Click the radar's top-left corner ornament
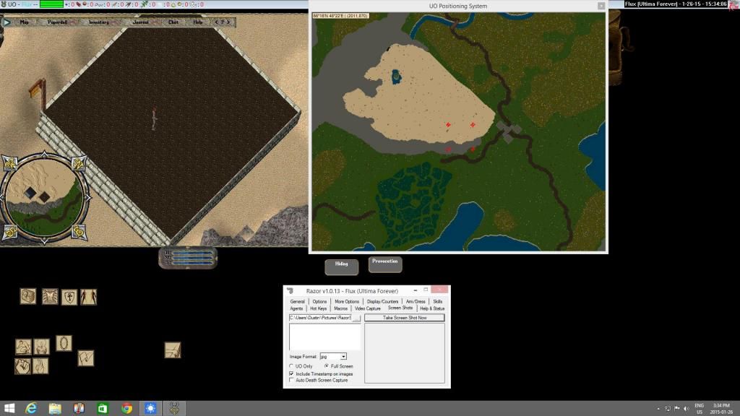The image size is (740, 416). tap(10, 163)
